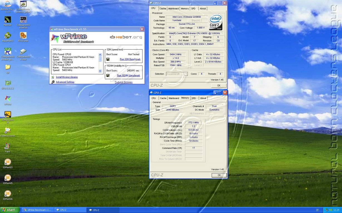Select Mainboard tab in bottom CPU-Z window
Screen dimensions: 342x213
click(x=174, y=98)
